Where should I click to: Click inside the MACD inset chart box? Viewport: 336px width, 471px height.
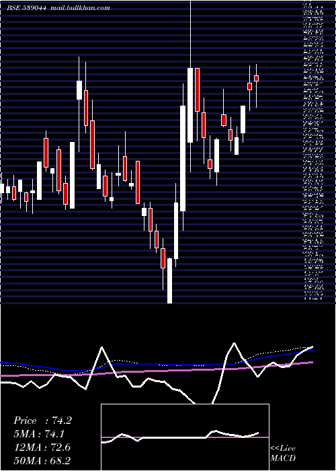tap(185, 437)
